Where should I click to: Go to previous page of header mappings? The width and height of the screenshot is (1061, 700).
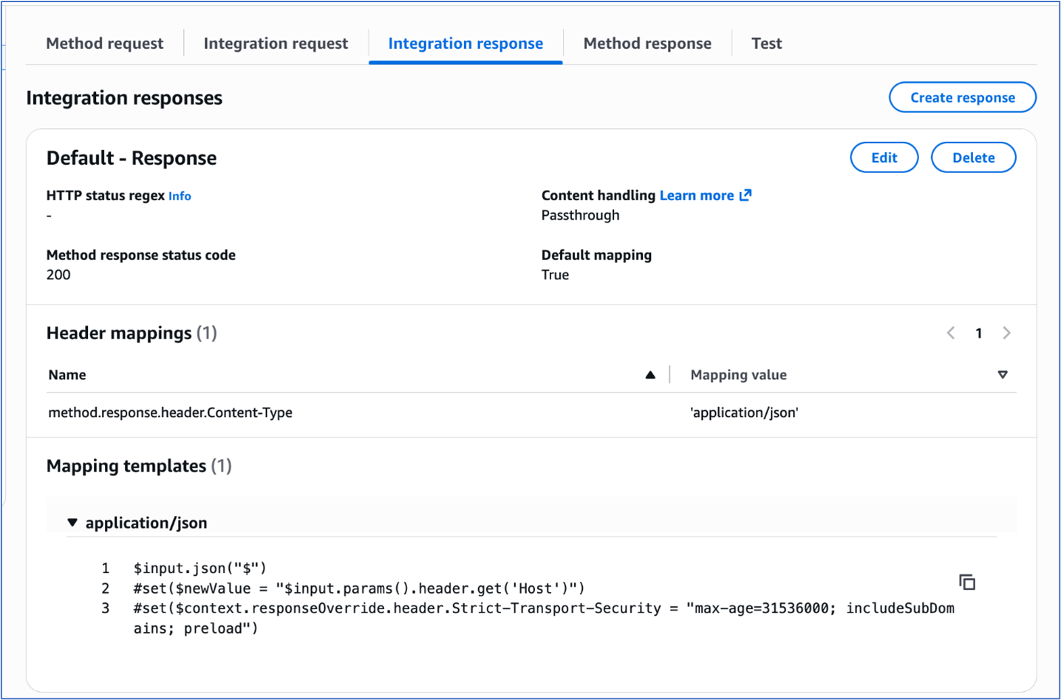coord(950,333)
